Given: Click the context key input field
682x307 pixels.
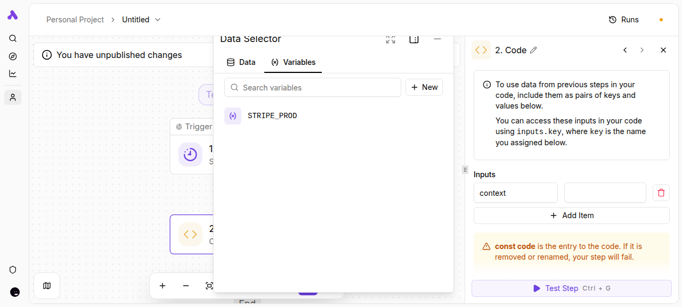Looking at the screenshot, I should pyautogui.click(x=516, y=193).
